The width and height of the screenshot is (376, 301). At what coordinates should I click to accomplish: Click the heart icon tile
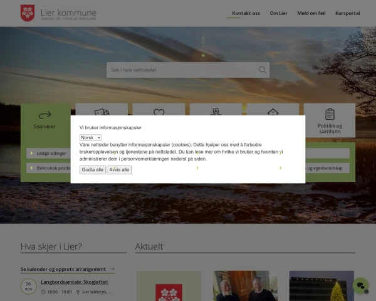pos(159,112)
